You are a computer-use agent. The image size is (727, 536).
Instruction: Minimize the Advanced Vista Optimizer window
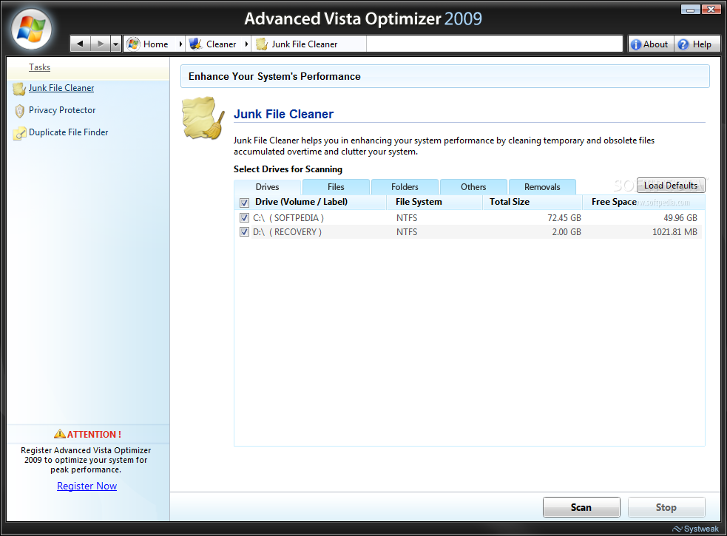690,9
